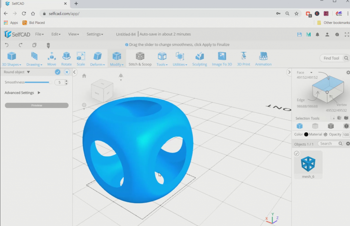Screen dimensions: 350x226
Task: Select the mesh_6 object checkbox
Action: click(x=297, y=154)
